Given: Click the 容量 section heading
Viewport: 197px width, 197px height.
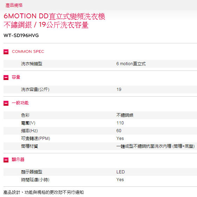Looking at the screenshot, I should 16,77.
